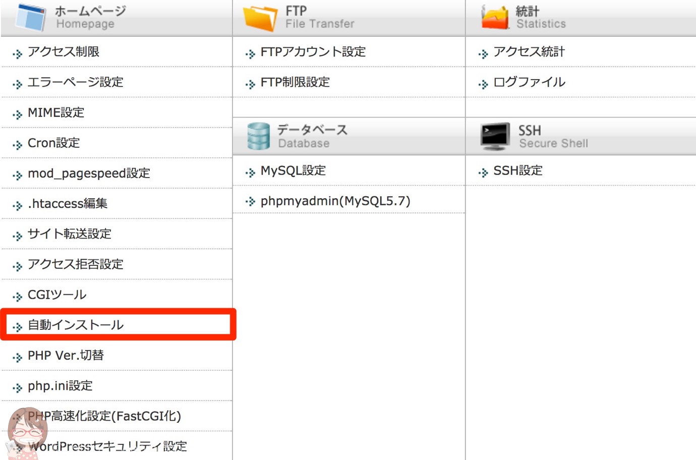
Task: Open PHP高速化設定(FastCGI化)
Action: [104, 416]
